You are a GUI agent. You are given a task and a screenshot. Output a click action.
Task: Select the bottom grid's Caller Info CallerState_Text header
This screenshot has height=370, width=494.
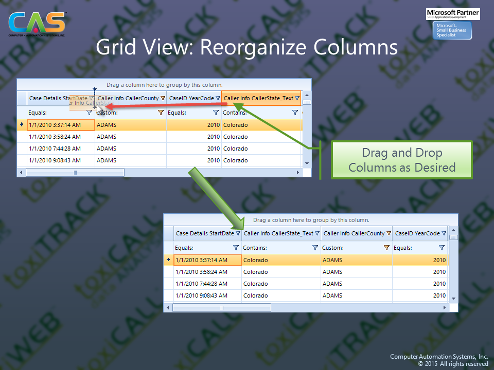pyautogui.click(x=278, y=233)
